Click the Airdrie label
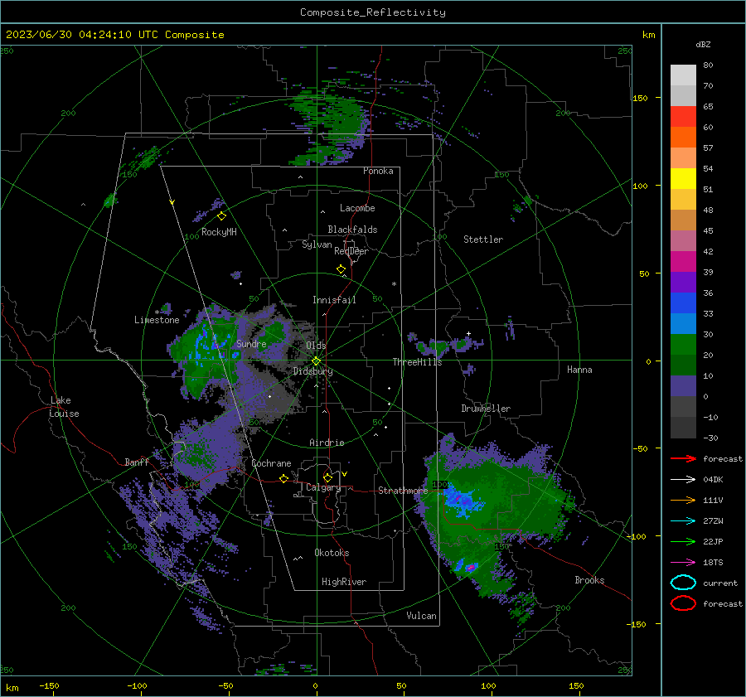The width and height of the screenshot is (746, 697). pyautogui.click(x=327, y=443)
